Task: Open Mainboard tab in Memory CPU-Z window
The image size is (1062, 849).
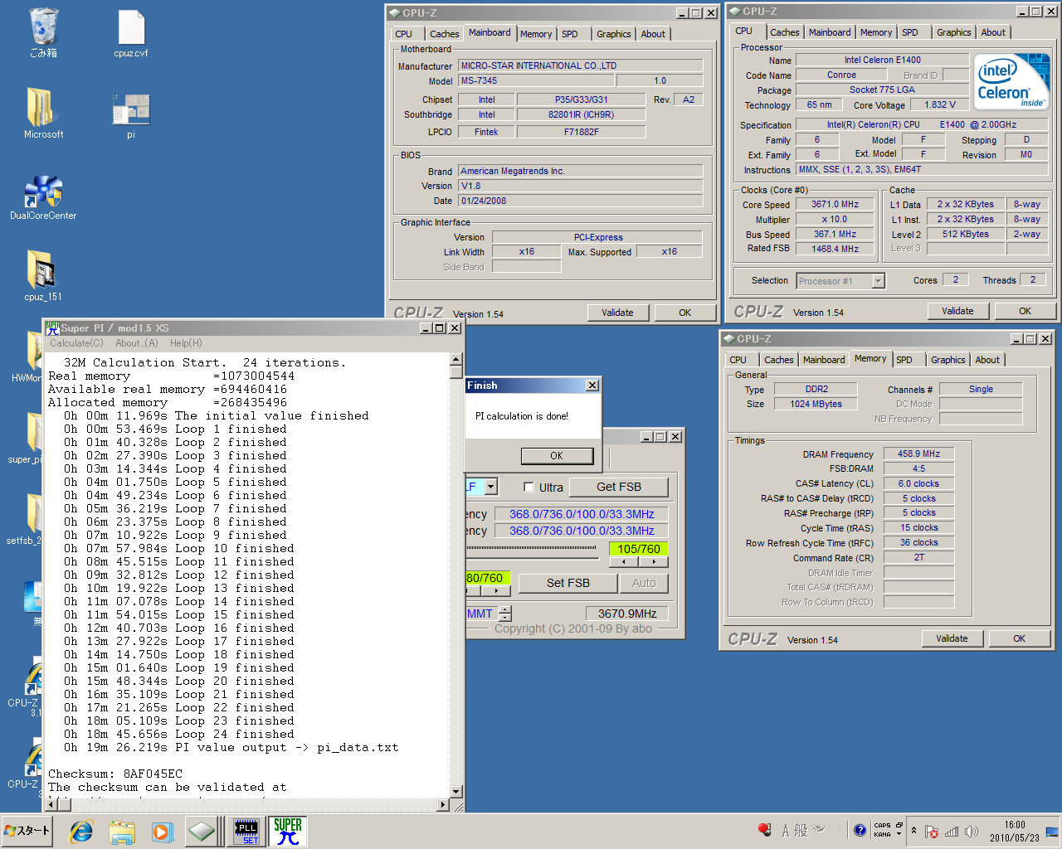Action: 824,360
